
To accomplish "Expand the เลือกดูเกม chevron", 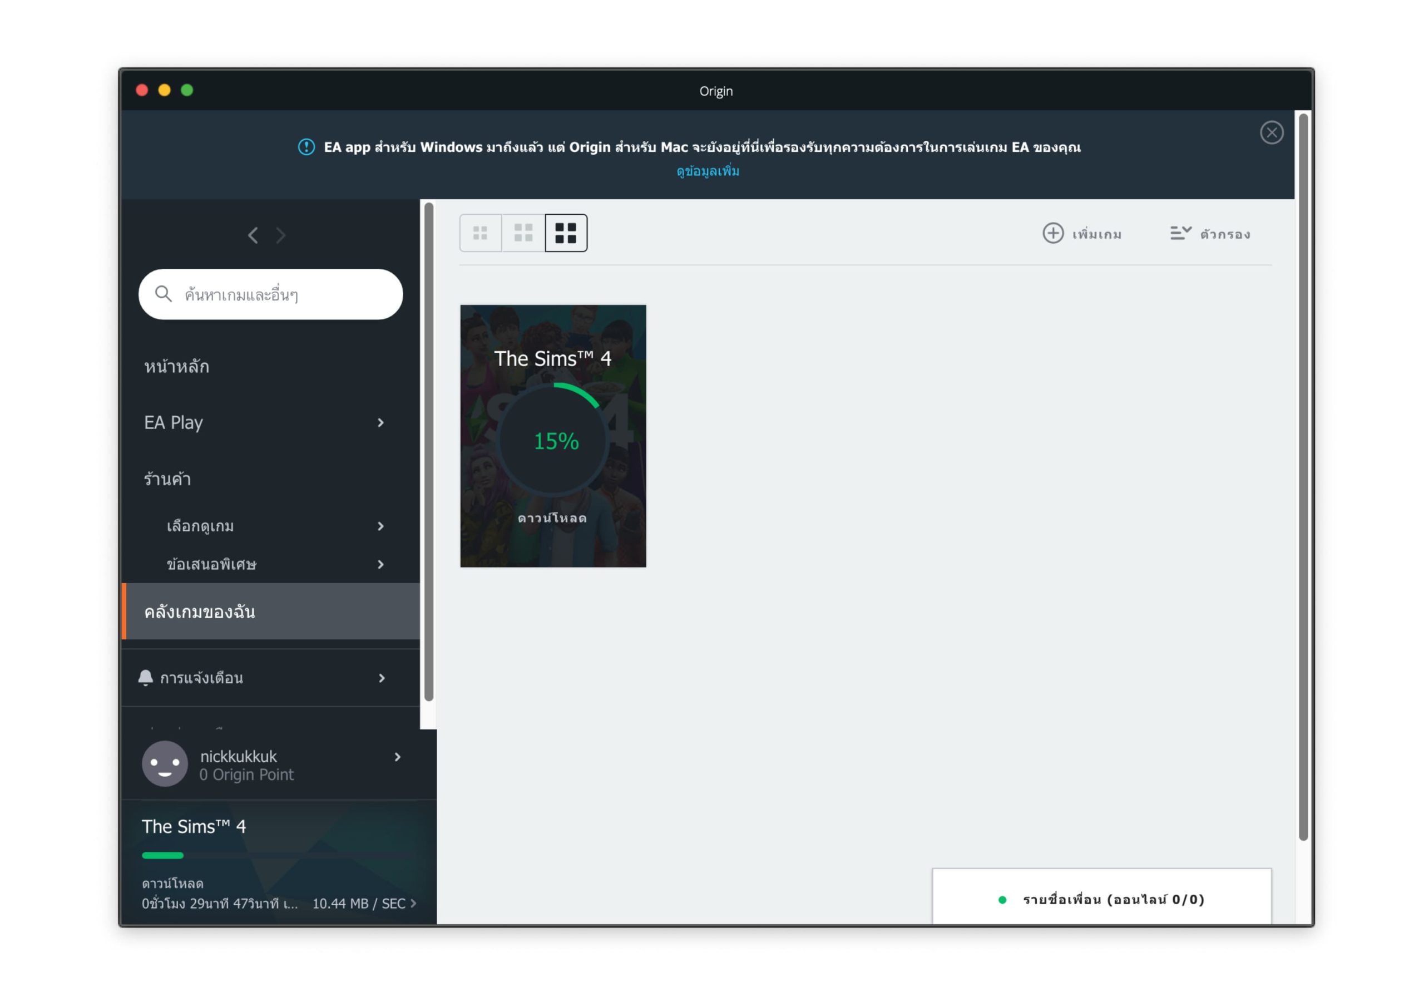I will [381, 526].
